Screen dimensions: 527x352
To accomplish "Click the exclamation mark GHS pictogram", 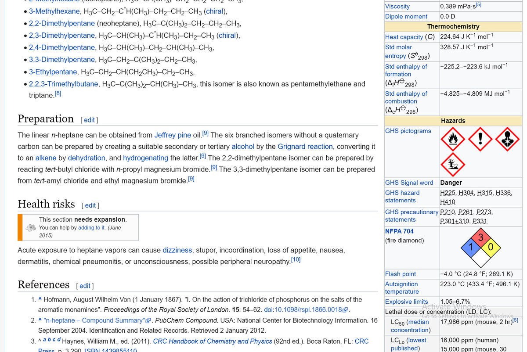I will (480, 139).
